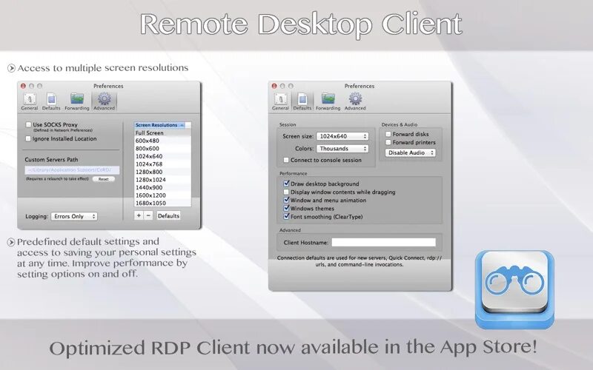Screen dimensions: 593x370
Task: Select 1024x768 resolution row
Action: coord(162,164)
